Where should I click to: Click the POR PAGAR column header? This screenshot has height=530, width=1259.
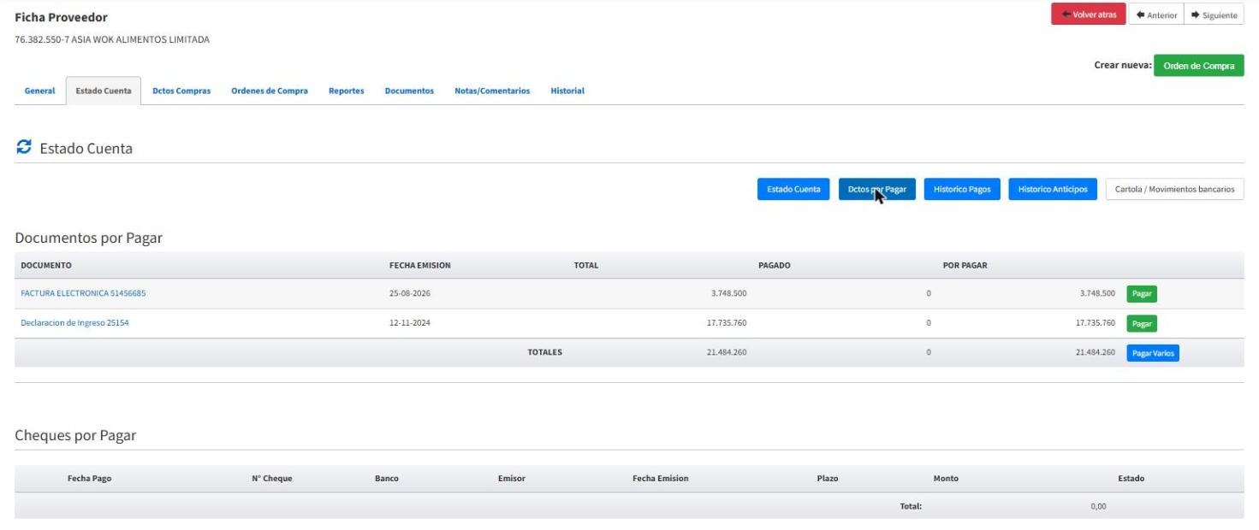coord(965,265)
